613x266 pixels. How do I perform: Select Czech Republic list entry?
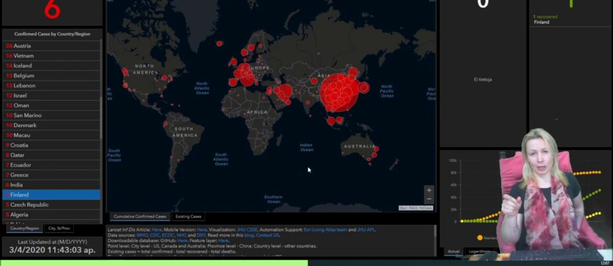click(x=51, y=205)
